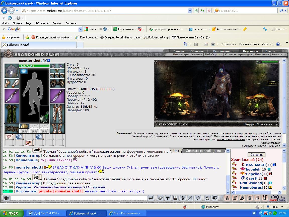Click the helmet equipment slot
Screen dimensions: 289x217
pos(12,71)
